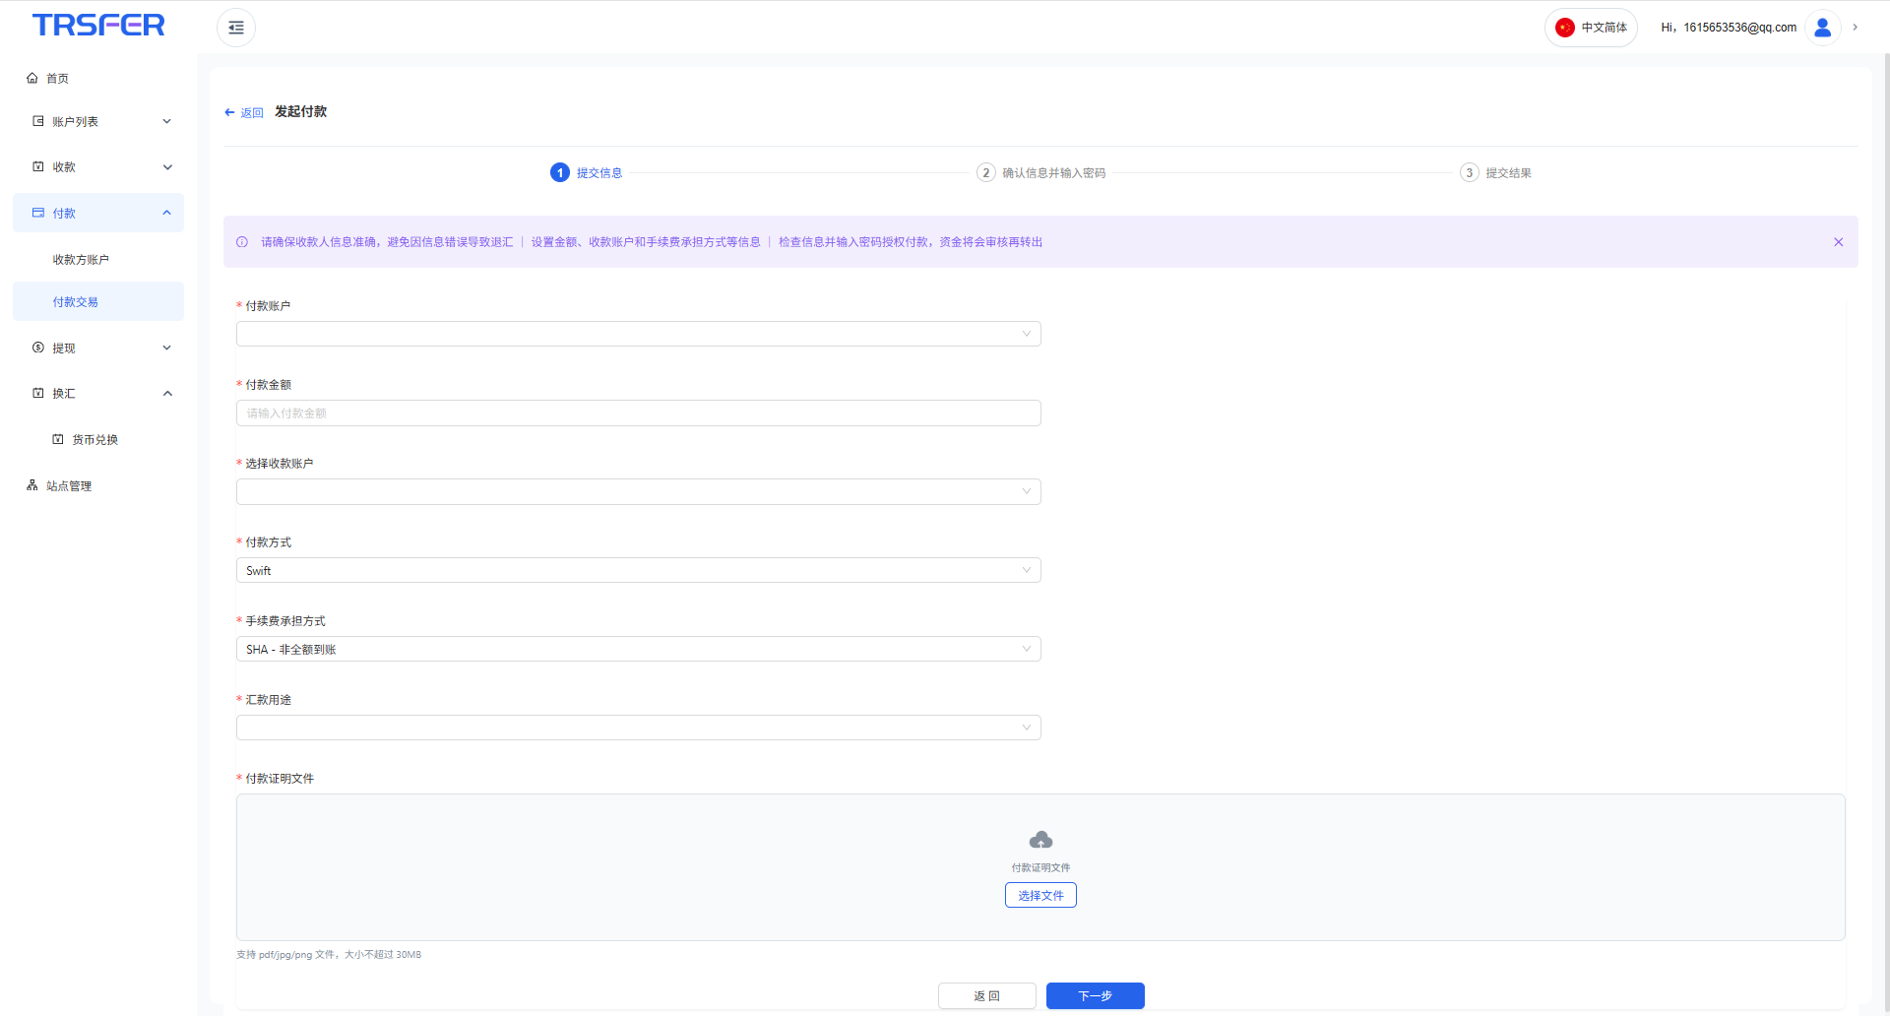
Task: Open the 手续费承担方式 dropdown
Action: coord(638,650)
